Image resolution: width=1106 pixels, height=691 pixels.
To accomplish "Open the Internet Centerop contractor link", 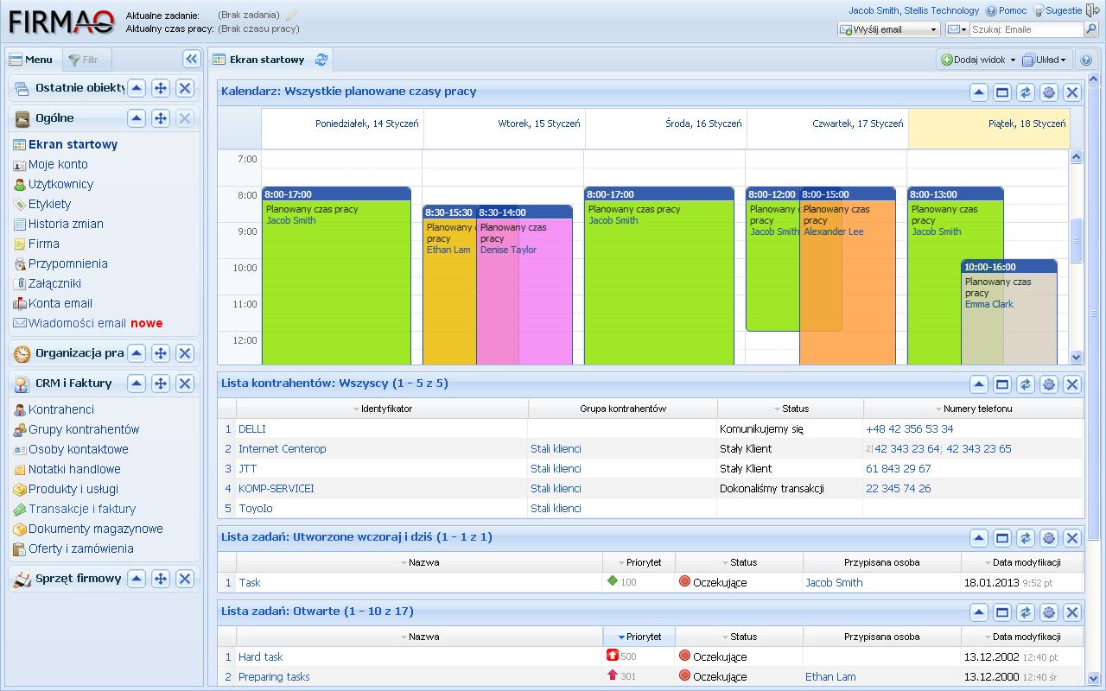I will point(283,449).
